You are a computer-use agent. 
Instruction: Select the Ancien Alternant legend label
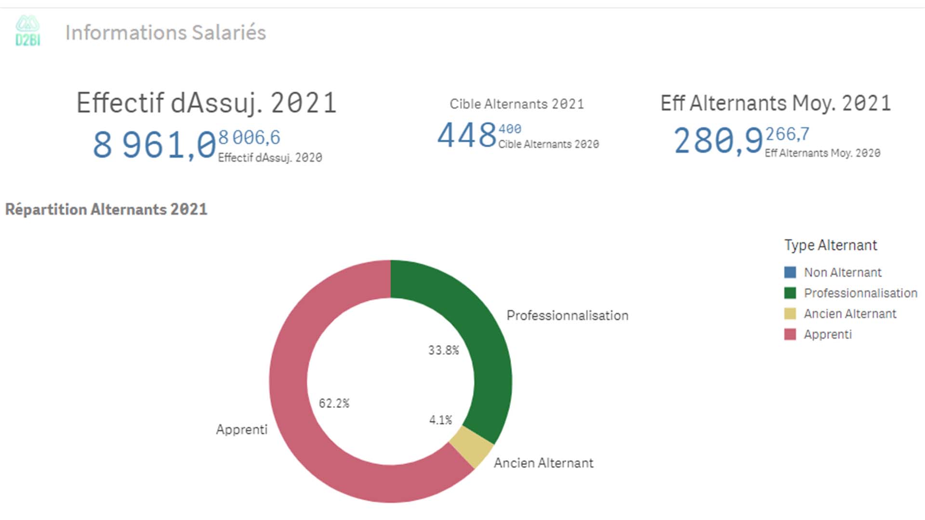(850, 314)
